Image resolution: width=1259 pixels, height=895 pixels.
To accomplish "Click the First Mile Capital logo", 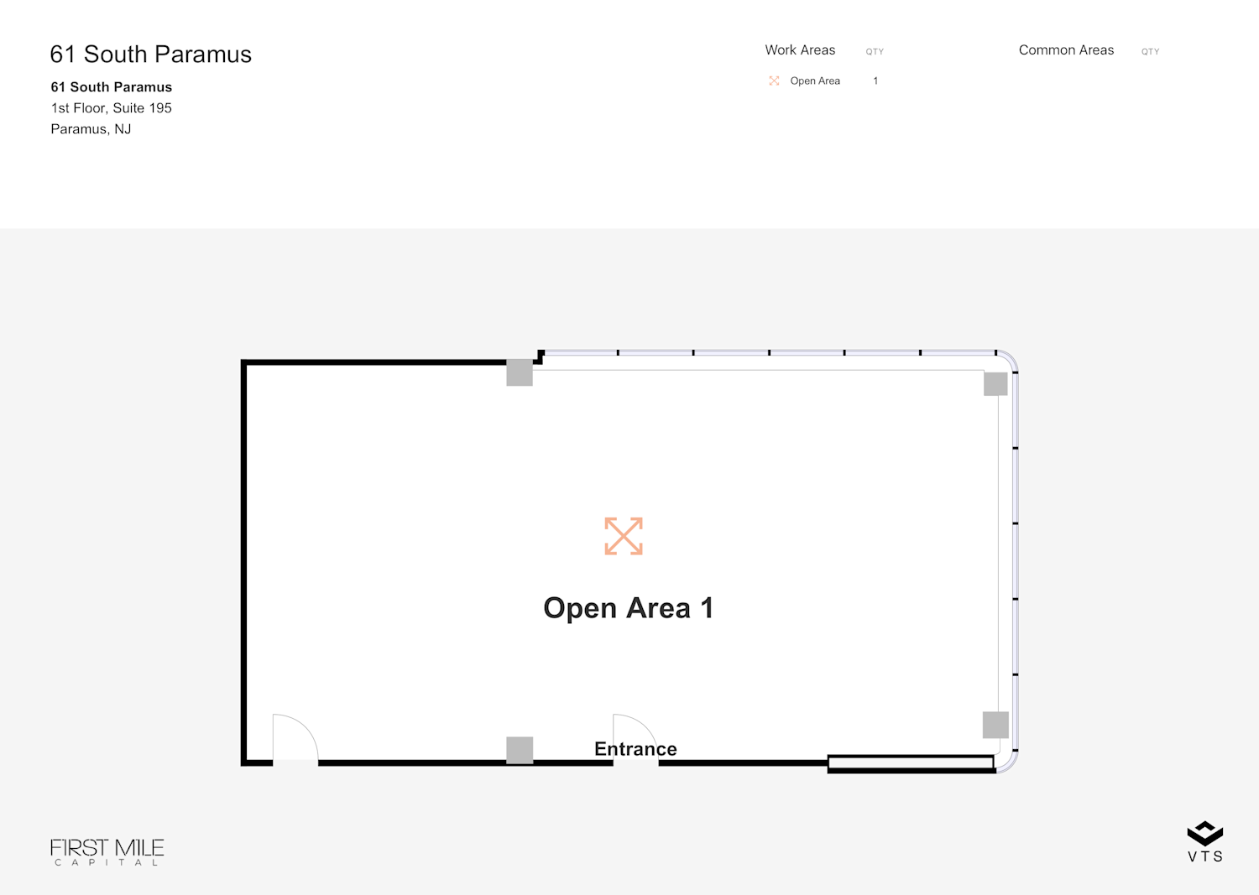I will point(107,851).
